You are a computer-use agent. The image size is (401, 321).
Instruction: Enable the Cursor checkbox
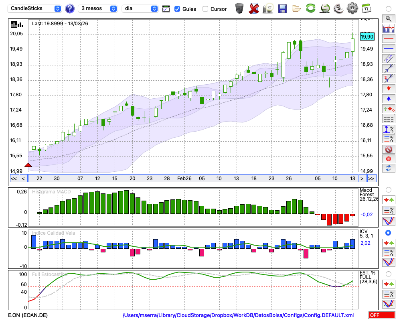(x=205, y=9)
